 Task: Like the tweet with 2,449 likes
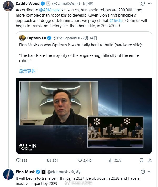pos(80,160)
